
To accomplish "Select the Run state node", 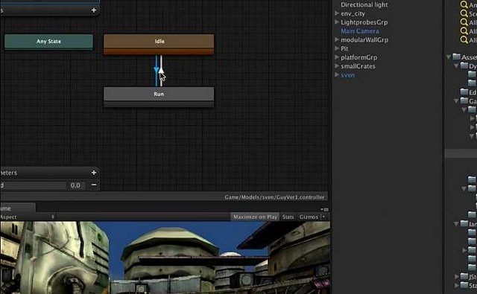I will [x=159, y=97].
